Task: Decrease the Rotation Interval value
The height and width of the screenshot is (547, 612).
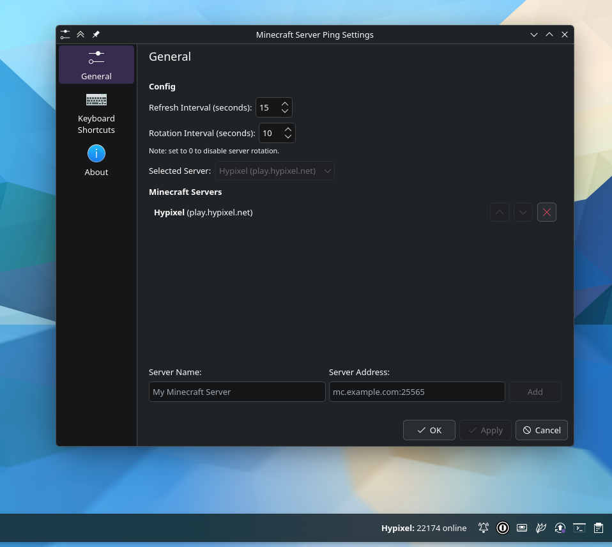Action: coord(288,137)
